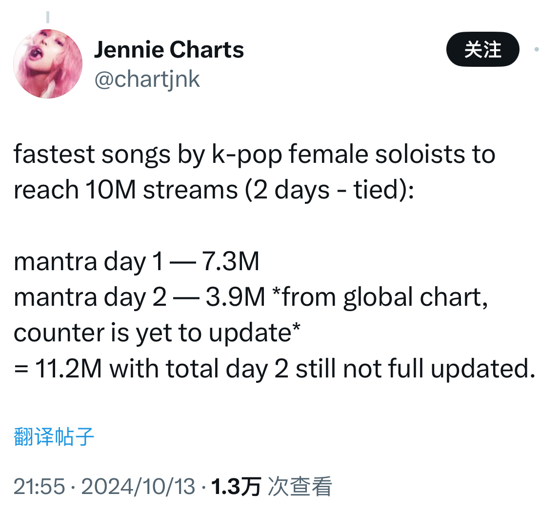Image resolution: width=540 pixels, height=513 pixels.
Task: Click 'counter is yet to update*' line
Action: click(x=157, y=333)
